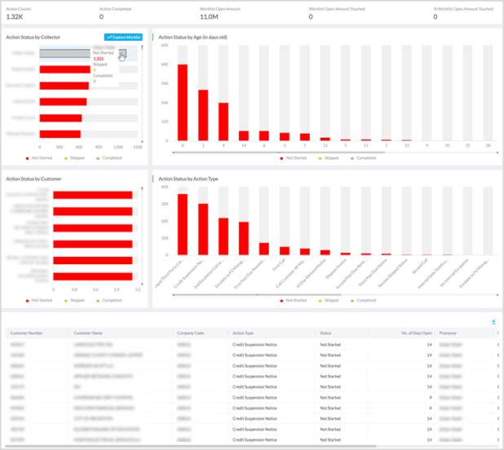Image resolution: width=504 pixels, height=450 pixels.
Task: Click the Action Completed KPI label
Action: tap(115, 9)
